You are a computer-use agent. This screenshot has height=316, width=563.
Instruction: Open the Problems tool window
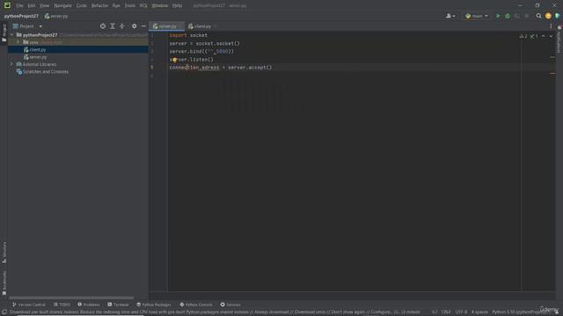(x=89, y=305)
